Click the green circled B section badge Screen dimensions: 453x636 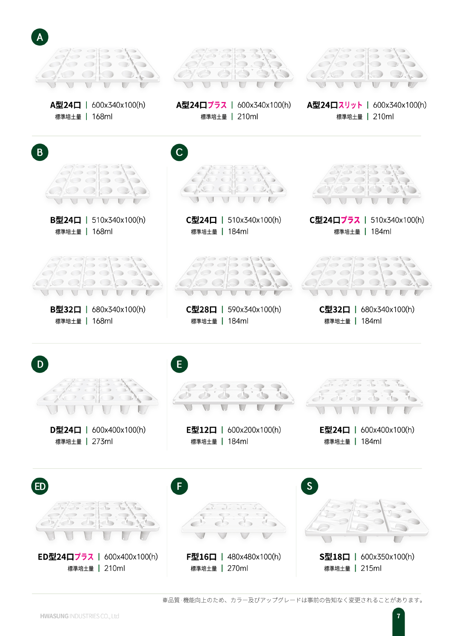coord(40,152)
